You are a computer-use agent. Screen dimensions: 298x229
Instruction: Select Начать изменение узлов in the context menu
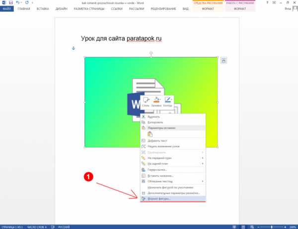pyautogui.click(x=173, y=146)
